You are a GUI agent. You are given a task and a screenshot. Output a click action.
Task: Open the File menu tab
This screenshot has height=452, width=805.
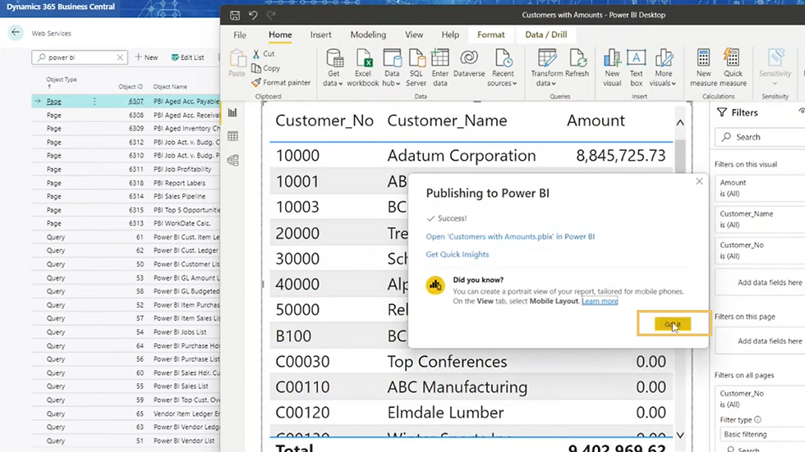tap(240, 34)
